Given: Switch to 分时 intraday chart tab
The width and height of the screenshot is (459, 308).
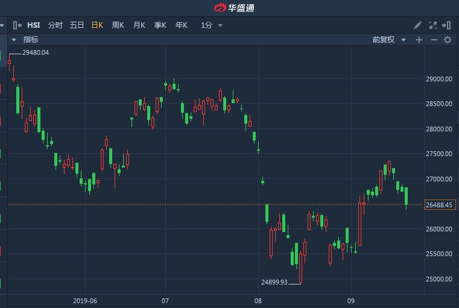Looking at the screenshot, I should click(55, 25).
